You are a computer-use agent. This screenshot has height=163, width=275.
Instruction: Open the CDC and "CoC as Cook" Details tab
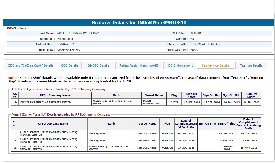(x=31, y=65)
